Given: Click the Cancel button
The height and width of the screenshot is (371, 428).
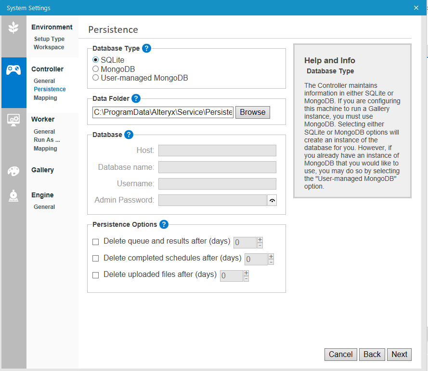Looking at the screenshot, I should tap(341, 355).
